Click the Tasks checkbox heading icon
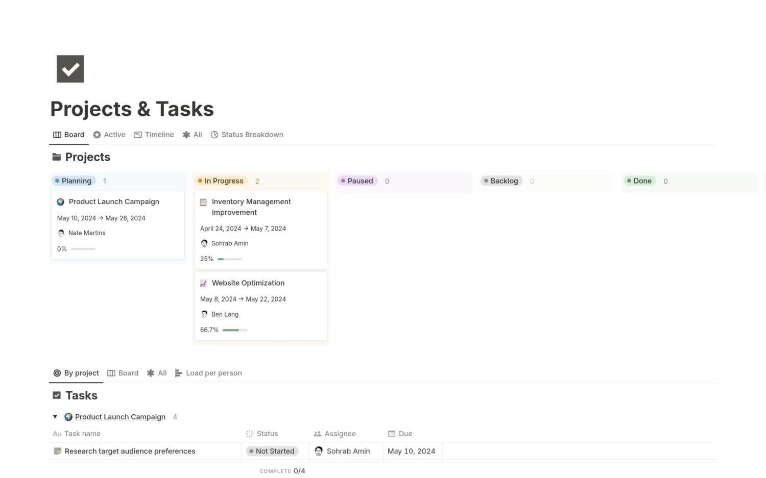 (x=57, y=395)
